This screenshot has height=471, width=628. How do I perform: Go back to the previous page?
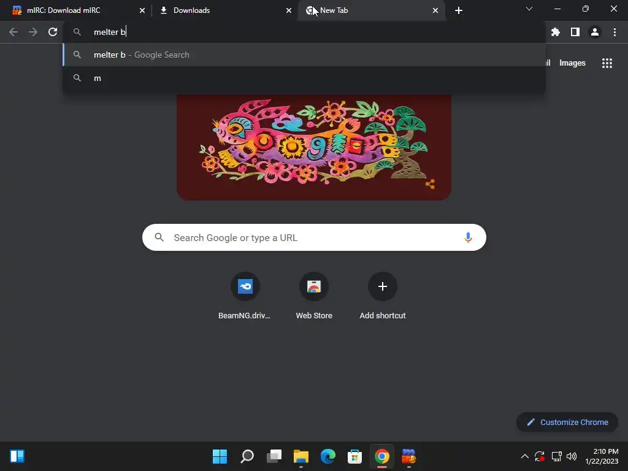pyautogui.click(x=13, y=32)
